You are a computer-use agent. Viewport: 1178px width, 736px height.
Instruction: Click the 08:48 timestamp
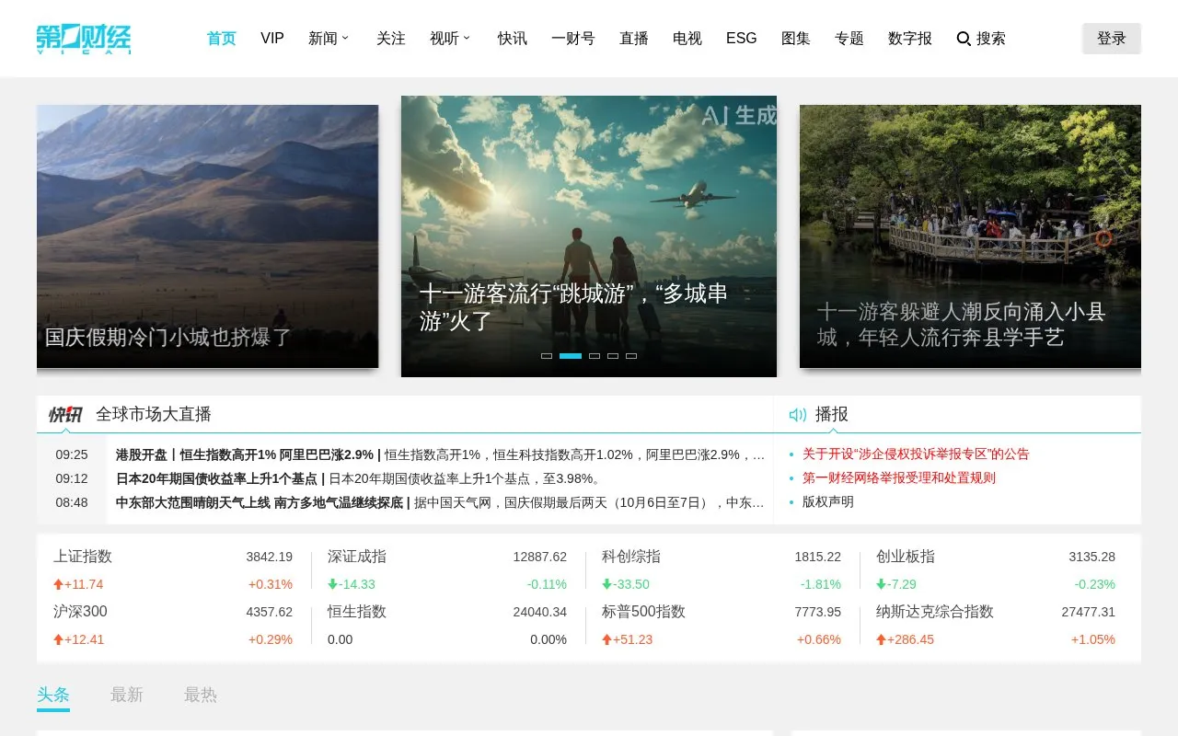pos(72,502)
